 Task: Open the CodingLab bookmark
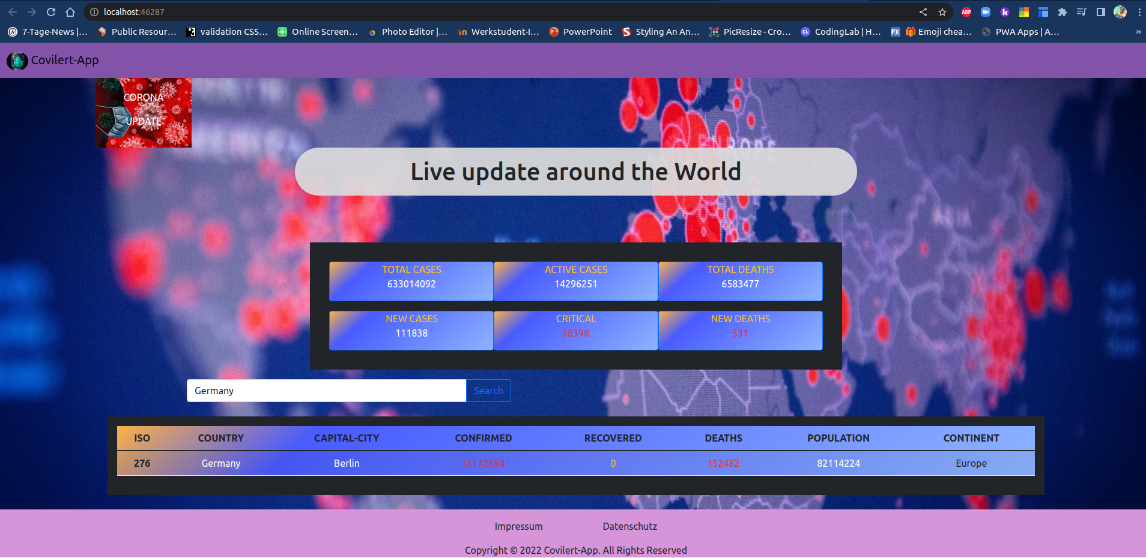coord(841,32)
